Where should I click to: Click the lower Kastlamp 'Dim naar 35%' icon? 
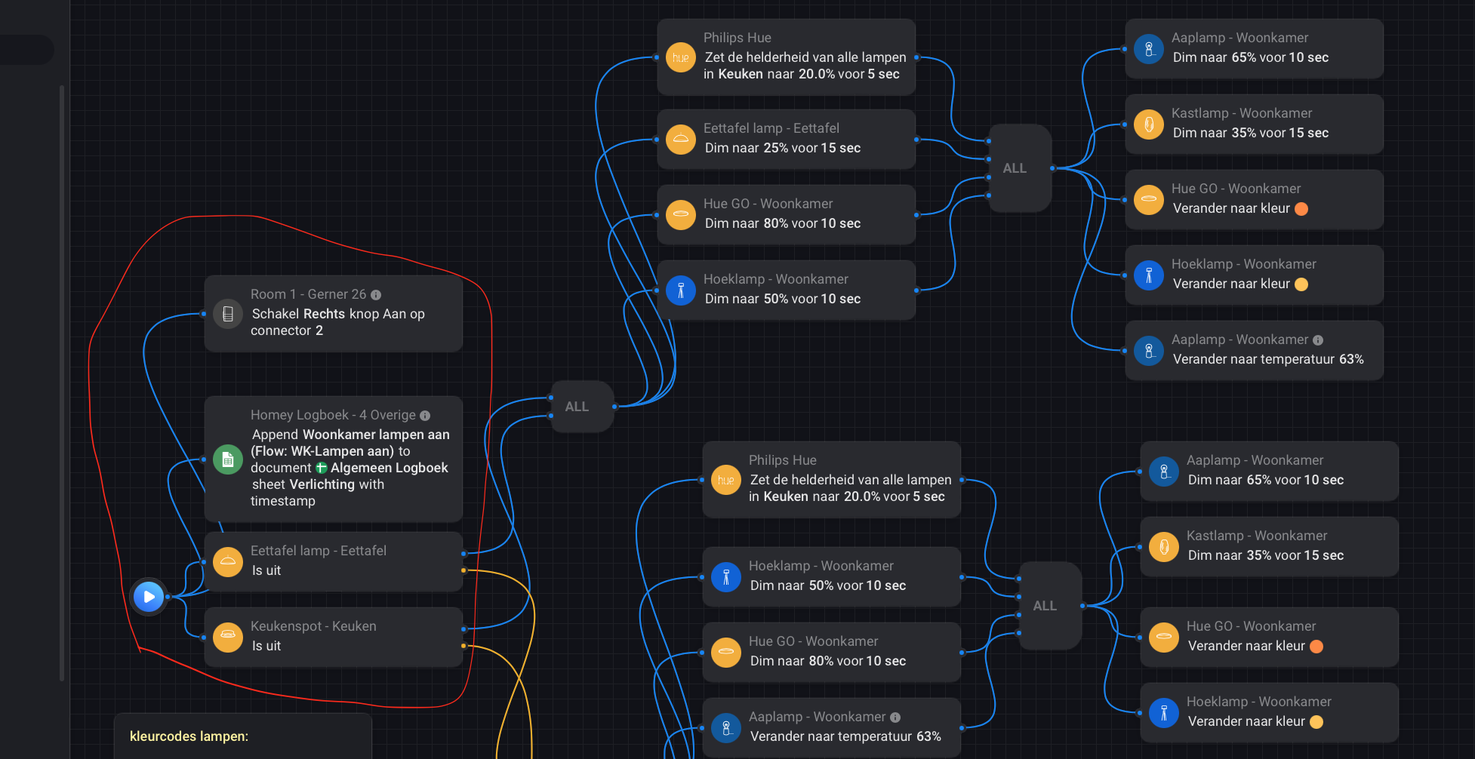tap(1164, 547)
